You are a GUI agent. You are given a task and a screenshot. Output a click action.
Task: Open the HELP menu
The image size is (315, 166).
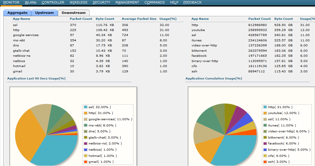click(x=174, y=2)
